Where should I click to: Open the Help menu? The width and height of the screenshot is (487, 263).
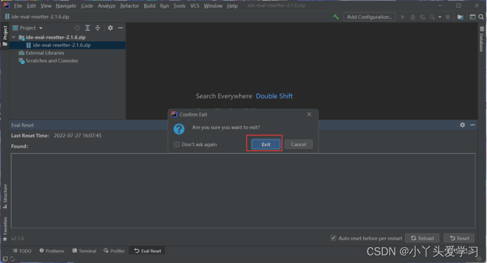232,6
